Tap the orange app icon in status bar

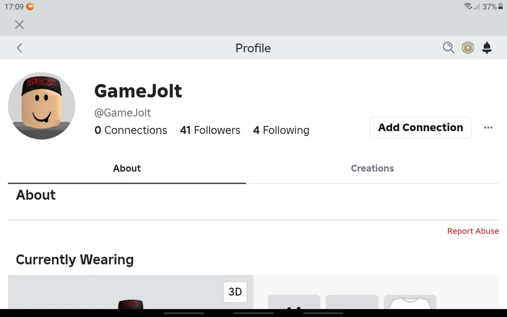(30, 6)
